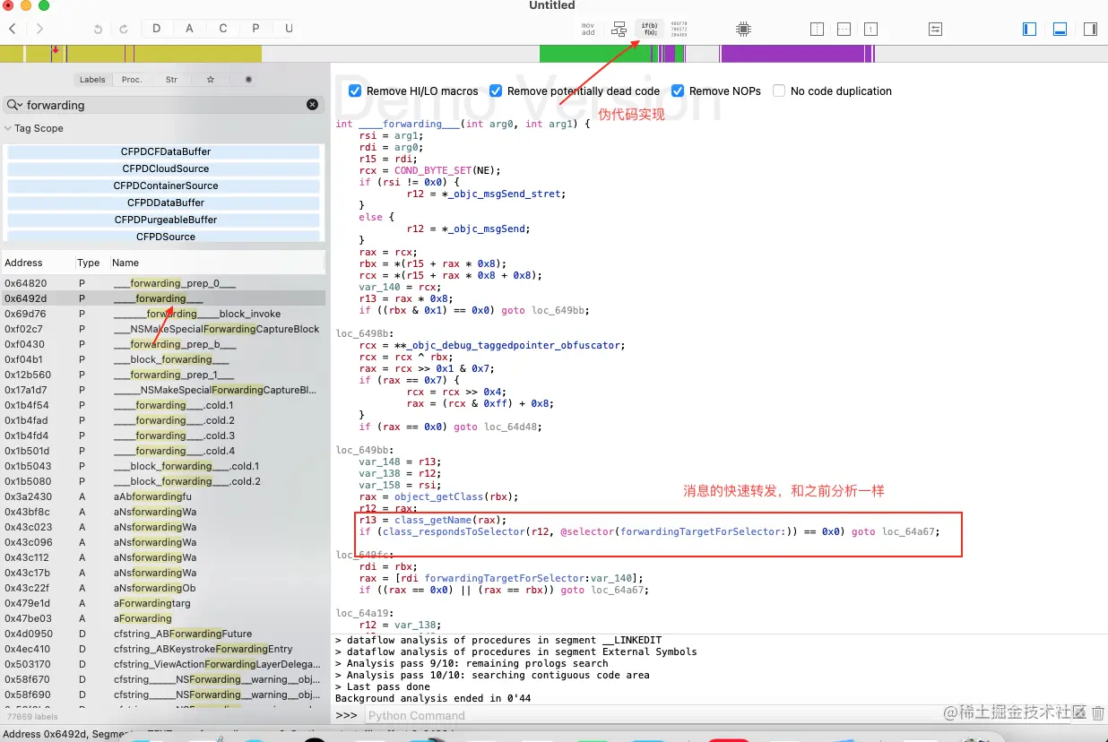Toggle Remove NOPs checkbox
The height and width of the screenshot is (742, 1108).
point(678,91)
